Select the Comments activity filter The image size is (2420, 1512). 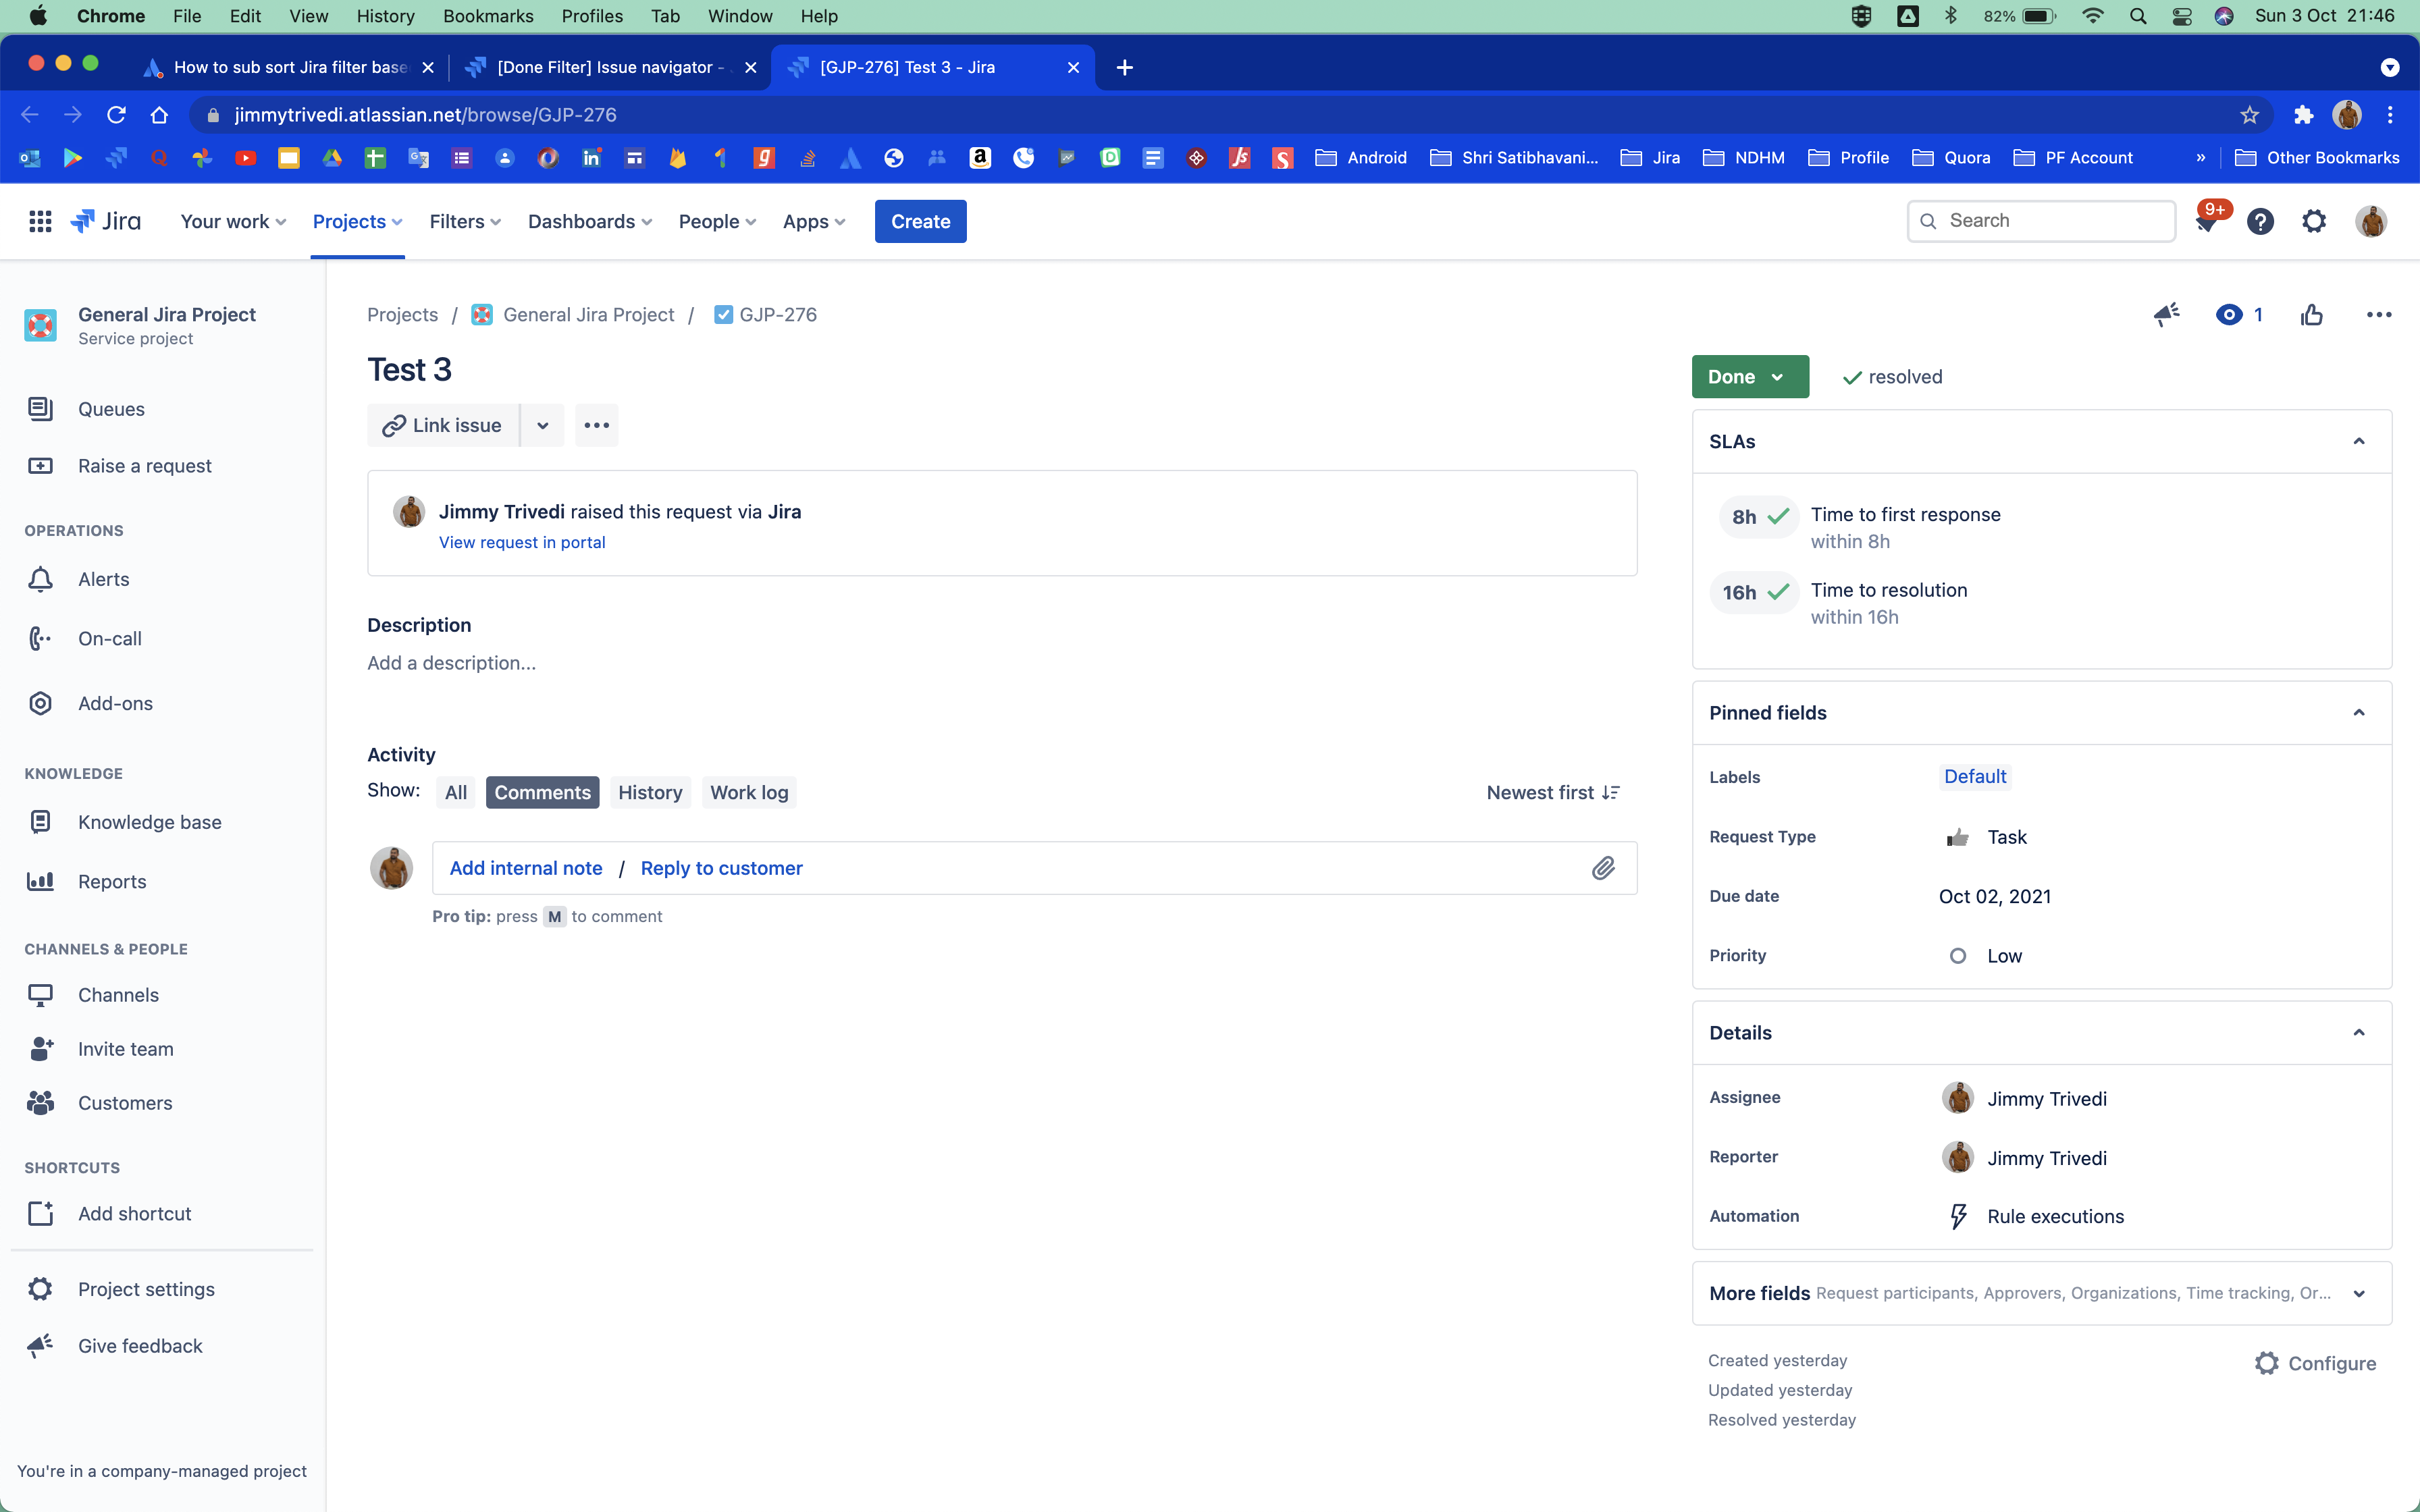tap(542, 792)
